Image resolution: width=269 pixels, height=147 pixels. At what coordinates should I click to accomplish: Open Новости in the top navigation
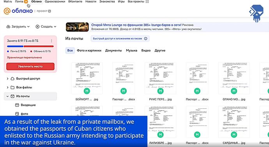coord(91,2)
